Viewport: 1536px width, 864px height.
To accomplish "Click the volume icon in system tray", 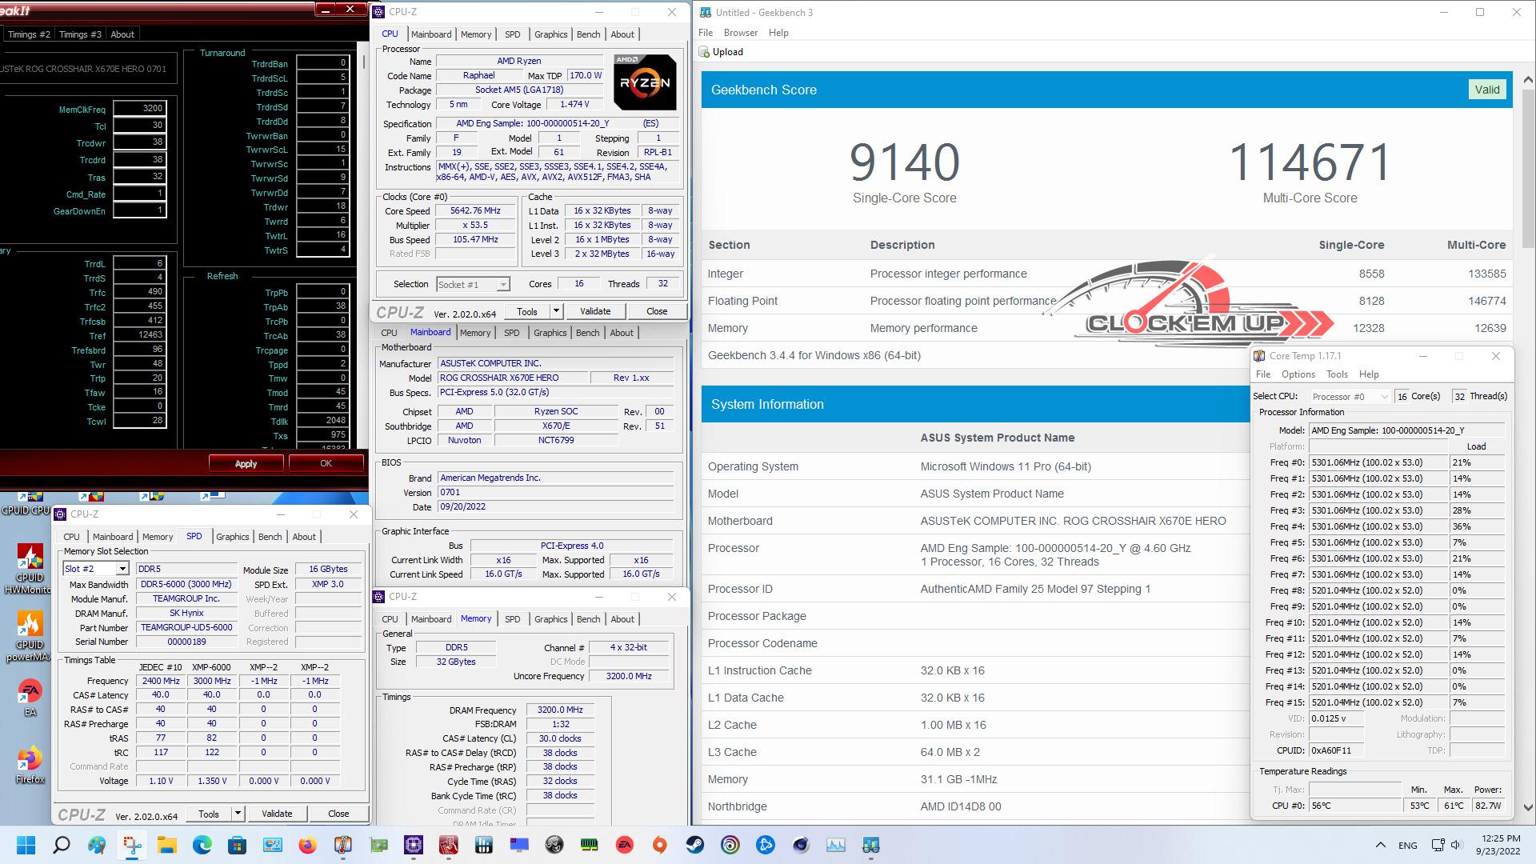I will pyautogui.click(x=1457, y=845).
